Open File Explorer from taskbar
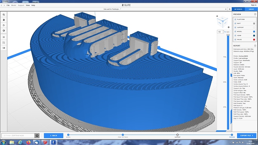Viewport: 258px width, 145px height. (x=12, y=142)
